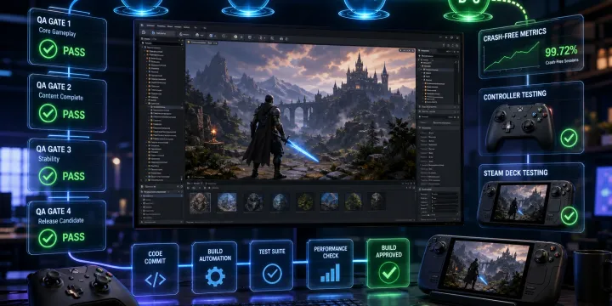Click the green checkmark in QA Gate 2

coord(48,114)
